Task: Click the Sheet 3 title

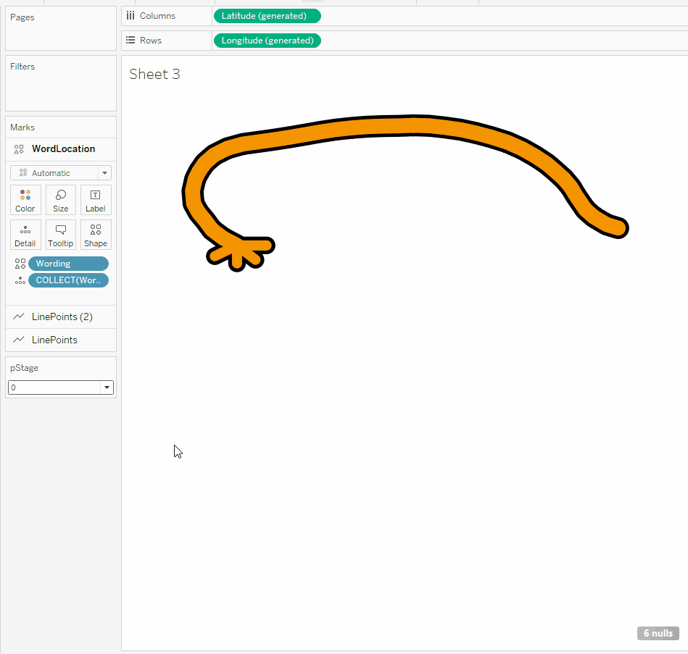Action: [x=154, y=74]
